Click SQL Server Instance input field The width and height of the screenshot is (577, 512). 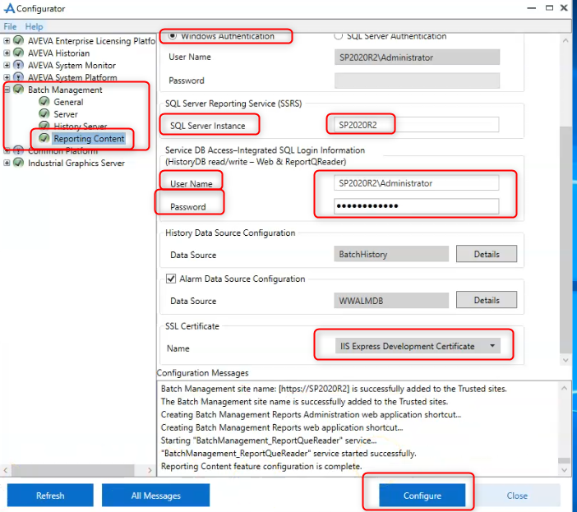click(x=417, y=125)
